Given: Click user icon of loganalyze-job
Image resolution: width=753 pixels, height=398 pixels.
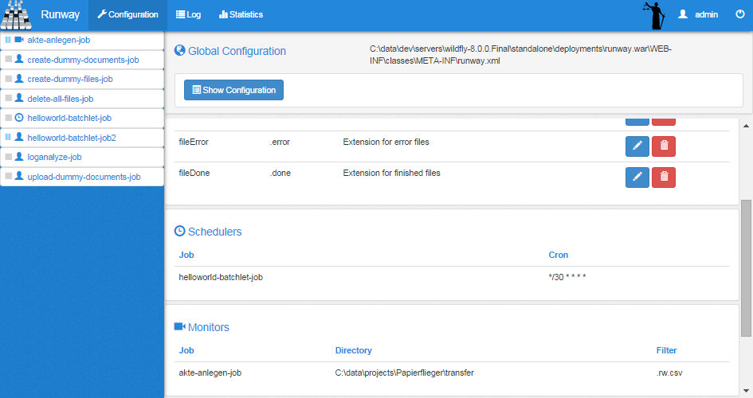Looking at the screenshot, I should [x=19, y=156].
